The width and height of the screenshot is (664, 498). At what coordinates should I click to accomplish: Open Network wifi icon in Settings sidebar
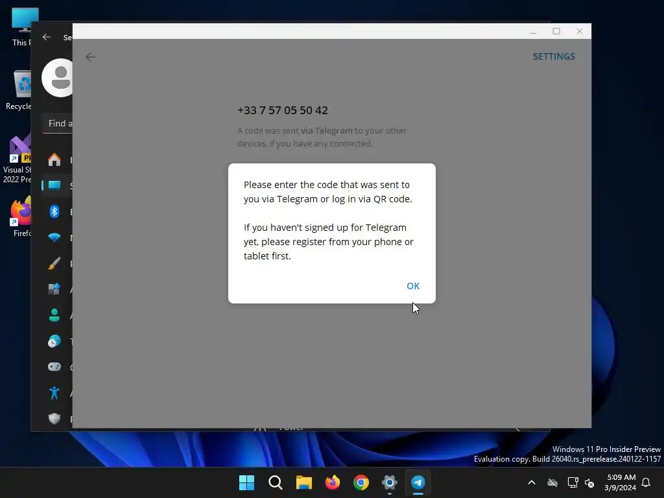pyautogui.click(x=54, y=237)
